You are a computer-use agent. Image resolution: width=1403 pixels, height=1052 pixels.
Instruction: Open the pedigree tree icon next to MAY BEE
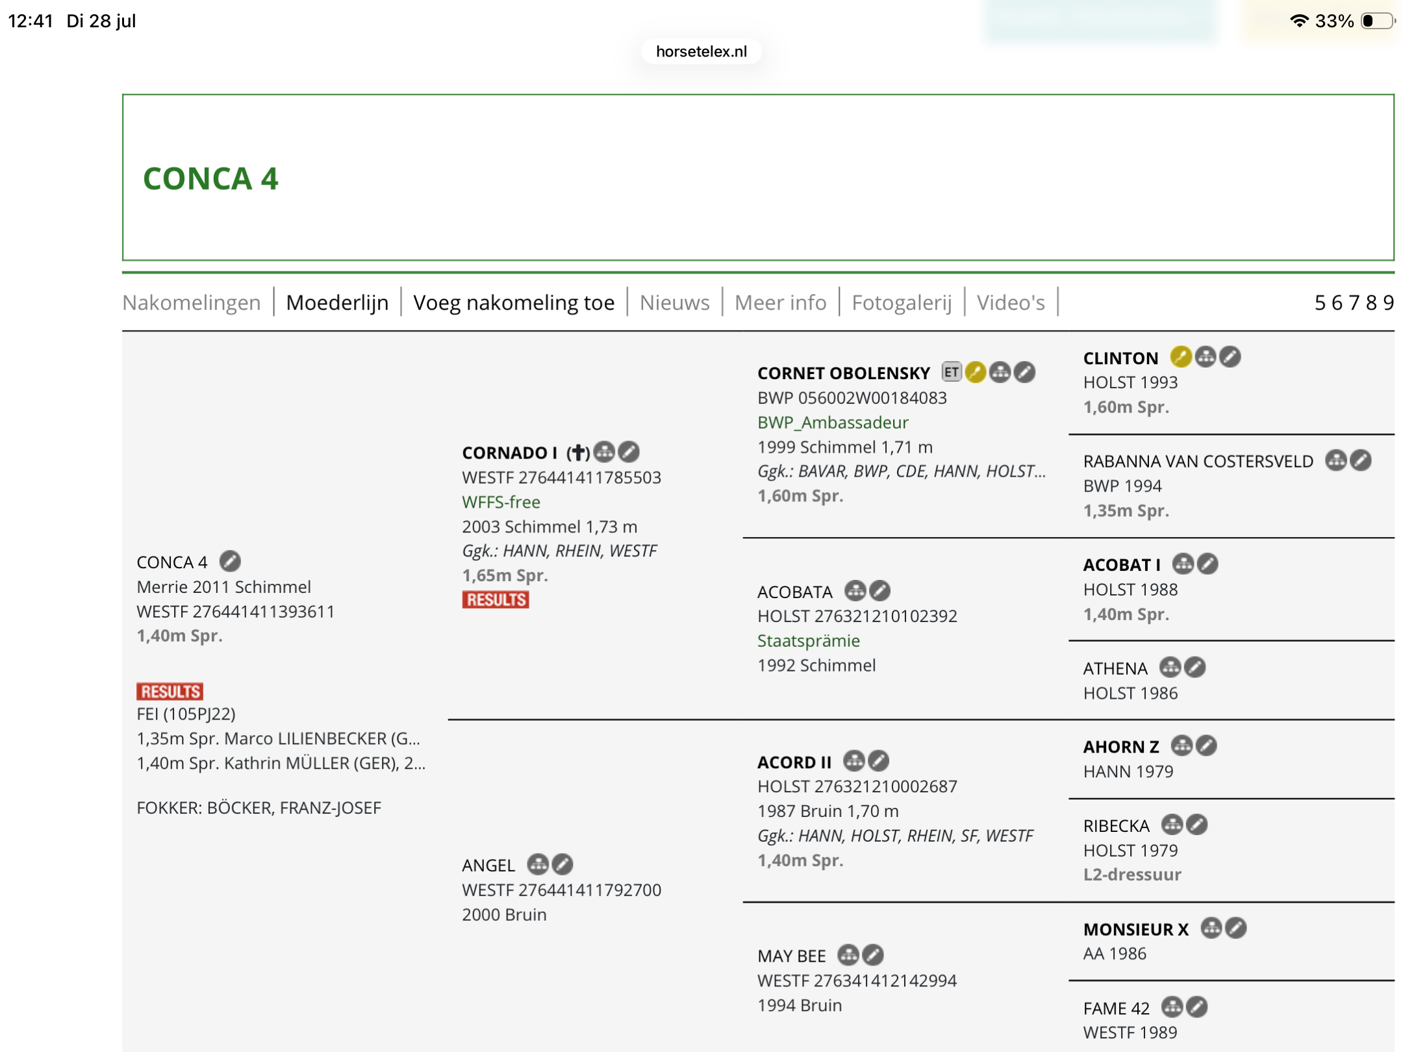pyautogui.click(x=848, y=955)
